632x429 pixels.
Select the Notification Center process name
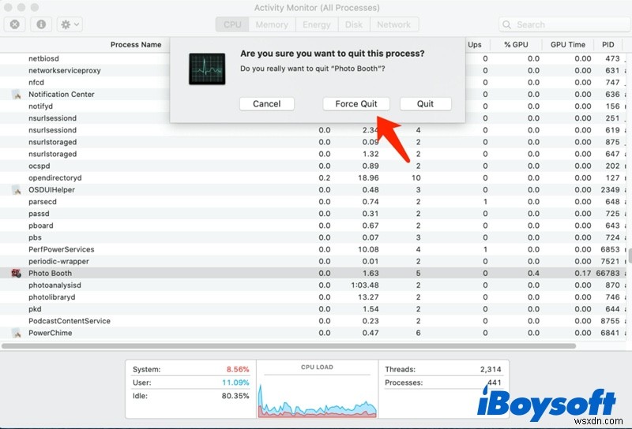pos(62,94)
